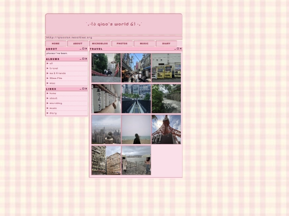Screen dimensions: 289x216
Task: Open the 'misc' album link
Action: pos(52,83)
